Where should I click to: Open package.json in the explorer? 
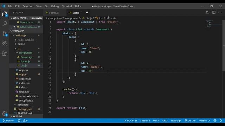25,109
